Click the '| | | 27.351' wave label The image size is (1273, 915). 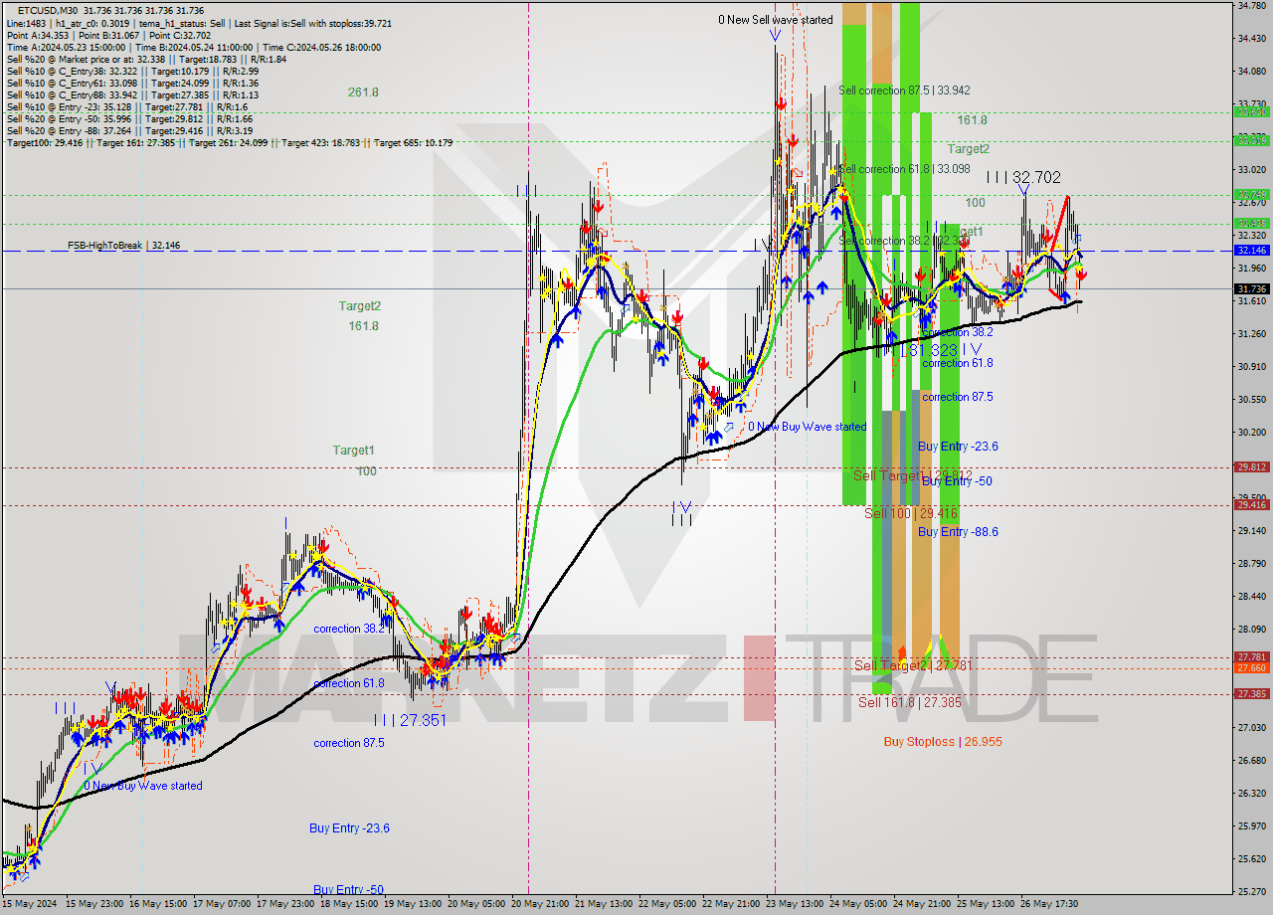[412, 720]
